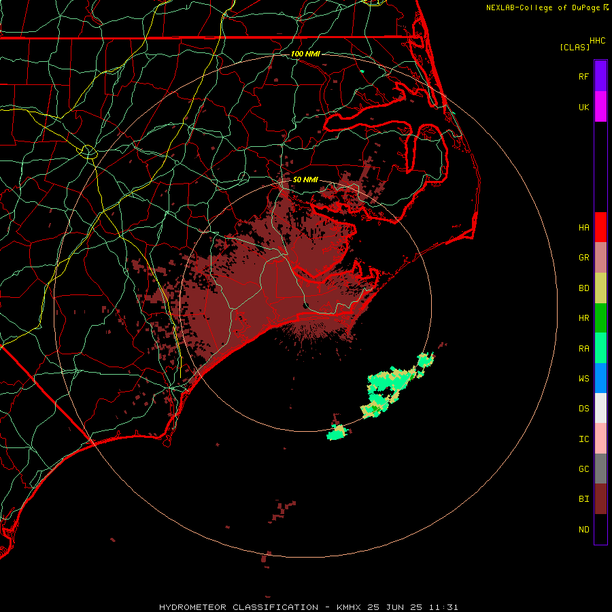Click the HR green legend swatch
Viewport: 612px width, 612px height.
[600, 318]
